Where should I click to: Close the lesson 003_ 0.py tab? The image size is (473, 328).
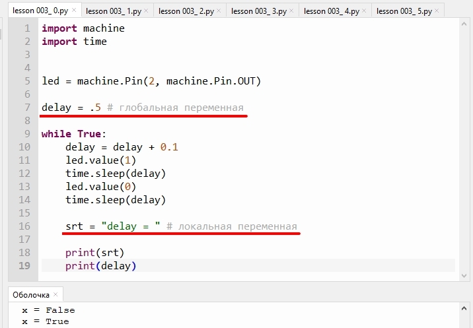[x=74, y=11]
